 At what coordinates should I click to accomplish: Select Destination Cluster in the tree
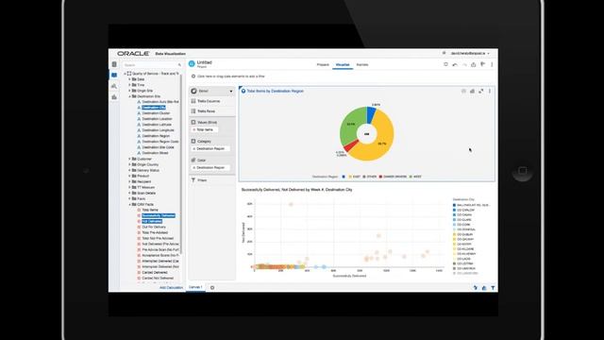156,113
